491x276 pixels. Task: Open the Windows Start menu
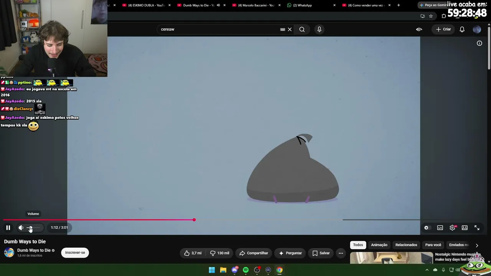(x=212, y=270)
